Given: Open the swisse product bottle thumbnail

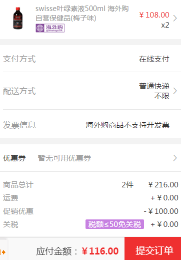Looking at the screenshot, I should point(18,18).
